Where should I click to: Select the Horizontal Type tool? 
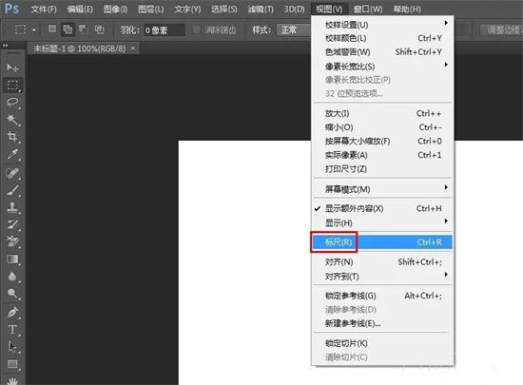point(12,329)
